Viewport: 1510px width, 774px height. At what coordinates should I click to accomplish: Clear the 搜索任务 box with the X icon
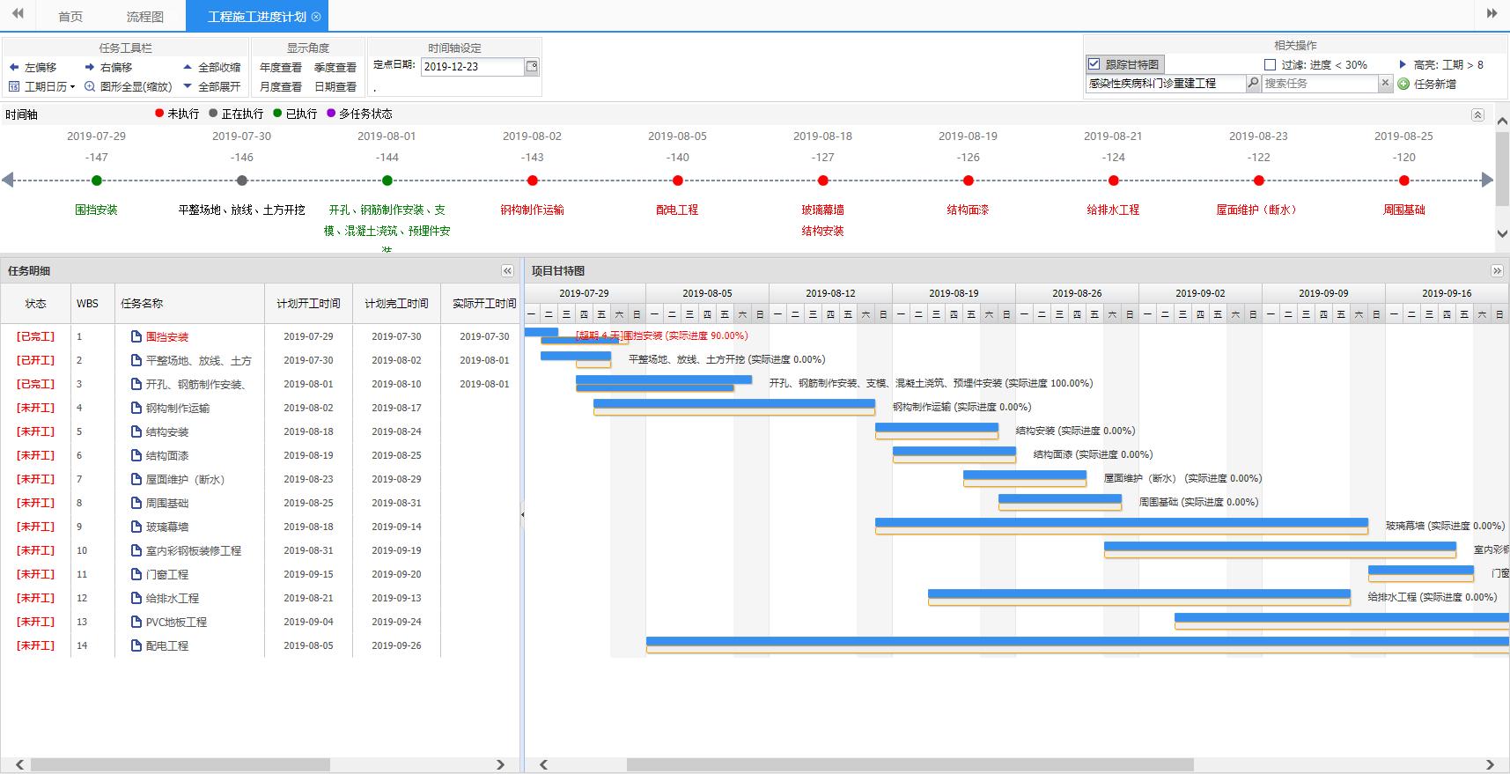(x=1385, y=83)
